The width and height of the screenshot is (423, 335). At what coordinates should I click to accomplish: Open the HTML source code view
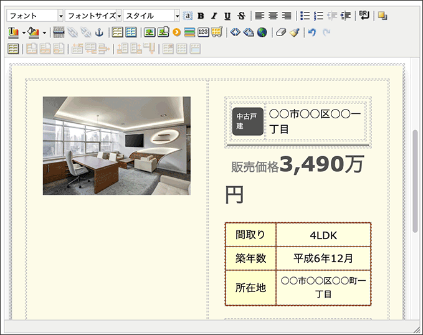click(235, 32)
